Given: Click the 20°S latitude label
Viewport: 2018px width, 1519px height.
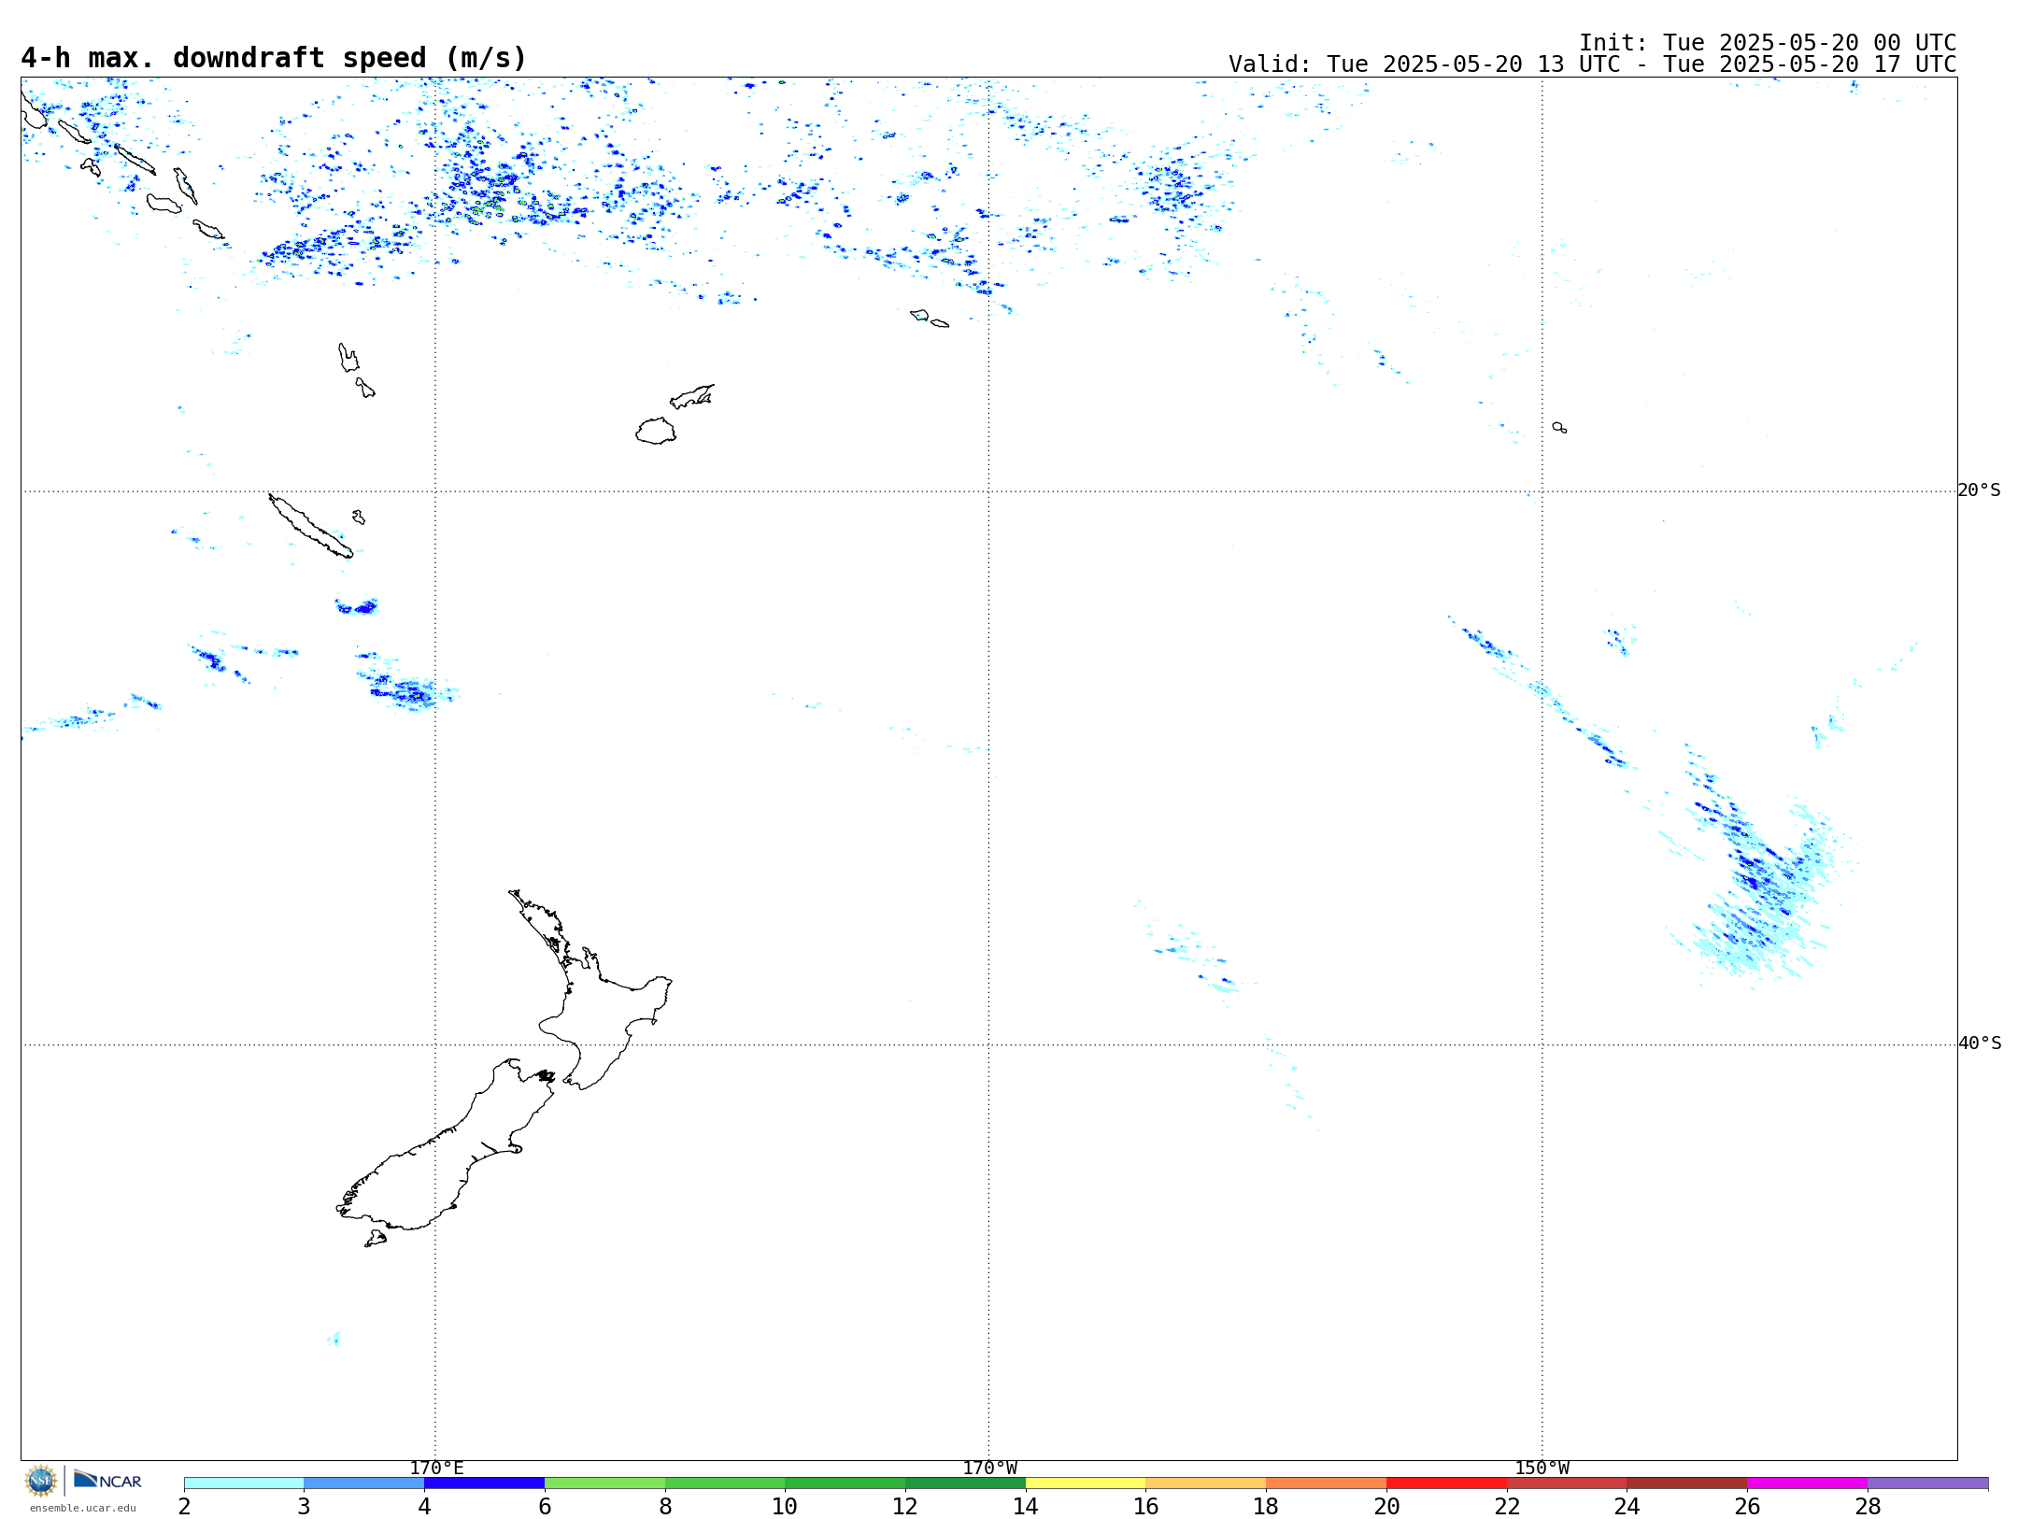Looking at the screenshot, I should (x=1979, y=490).
